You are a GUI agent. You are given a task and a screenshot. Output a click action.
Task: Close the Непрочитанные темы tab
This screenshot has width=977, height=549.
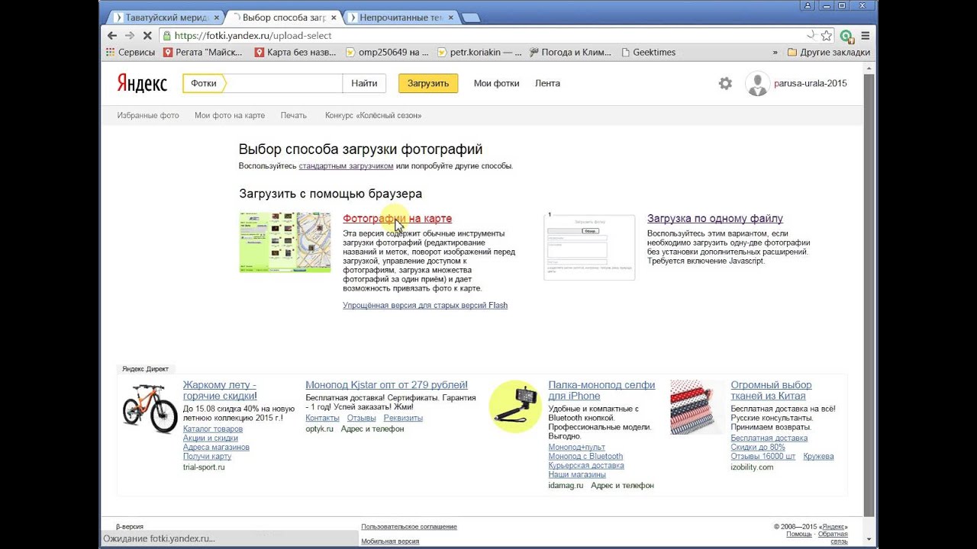[450, 18]
